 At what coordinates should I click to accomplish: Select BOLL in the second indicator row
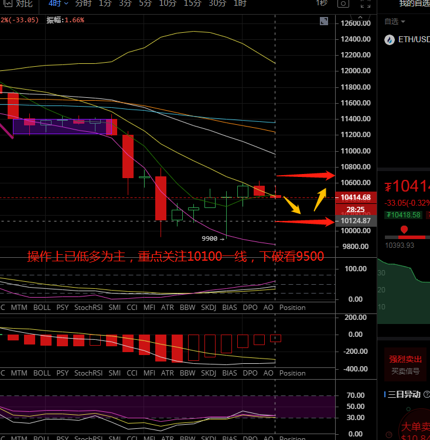click(x=42, y=373)
